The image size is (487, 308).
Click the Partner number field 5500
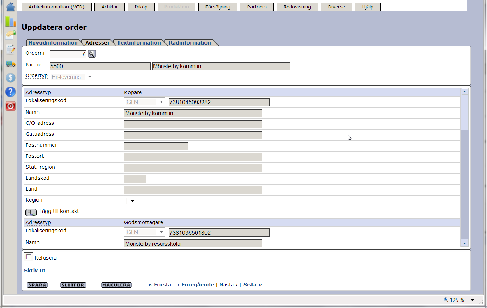[x=100, y=66]
